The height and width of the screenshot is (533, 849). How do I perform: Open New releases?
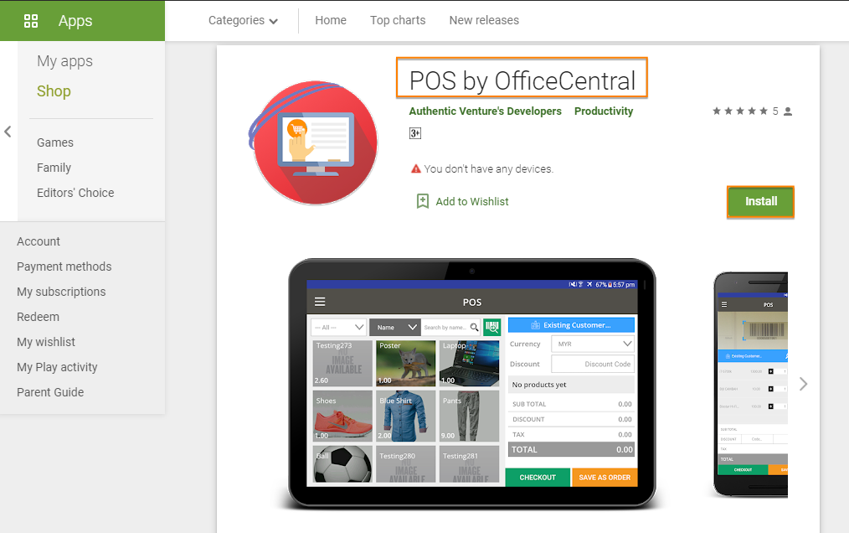[x=483, y=21]
